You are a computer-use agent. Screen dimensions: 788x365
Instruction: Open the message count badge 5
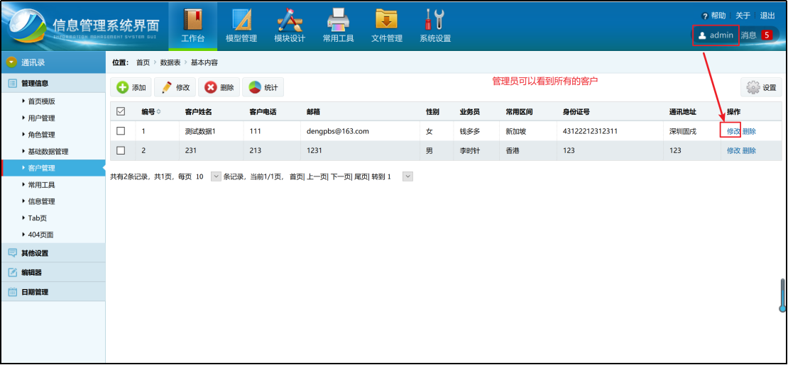pos(767,35)
